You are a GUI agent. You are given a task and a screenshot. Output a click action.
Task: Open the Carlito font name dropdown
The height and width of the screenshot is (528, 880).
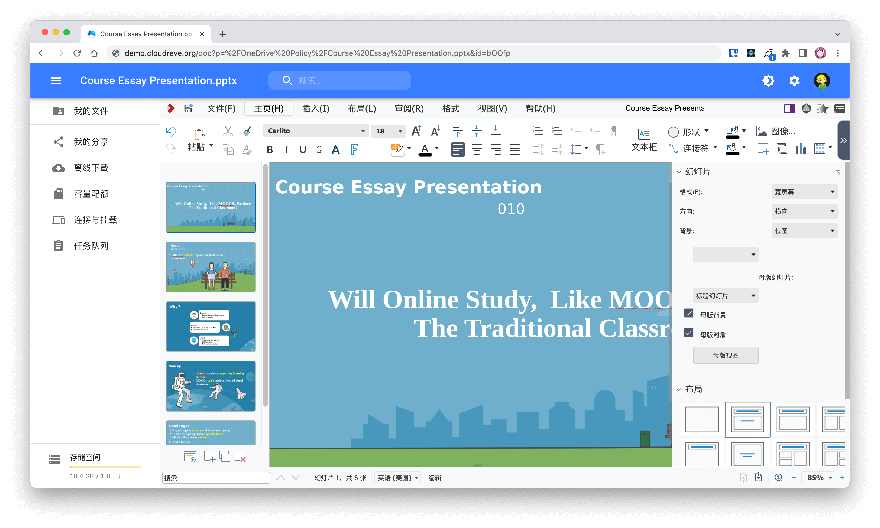(363, 131)
